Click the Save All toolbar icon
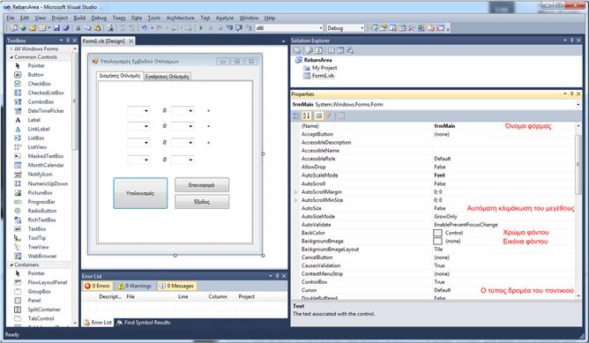589x343 pixels. 66,28
